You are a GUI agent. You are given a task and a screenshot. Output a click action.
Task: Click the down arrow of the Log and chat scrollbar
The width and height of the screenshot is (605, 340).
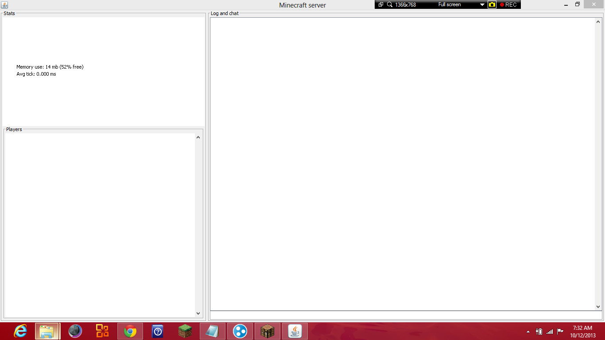tap(598, 306)
